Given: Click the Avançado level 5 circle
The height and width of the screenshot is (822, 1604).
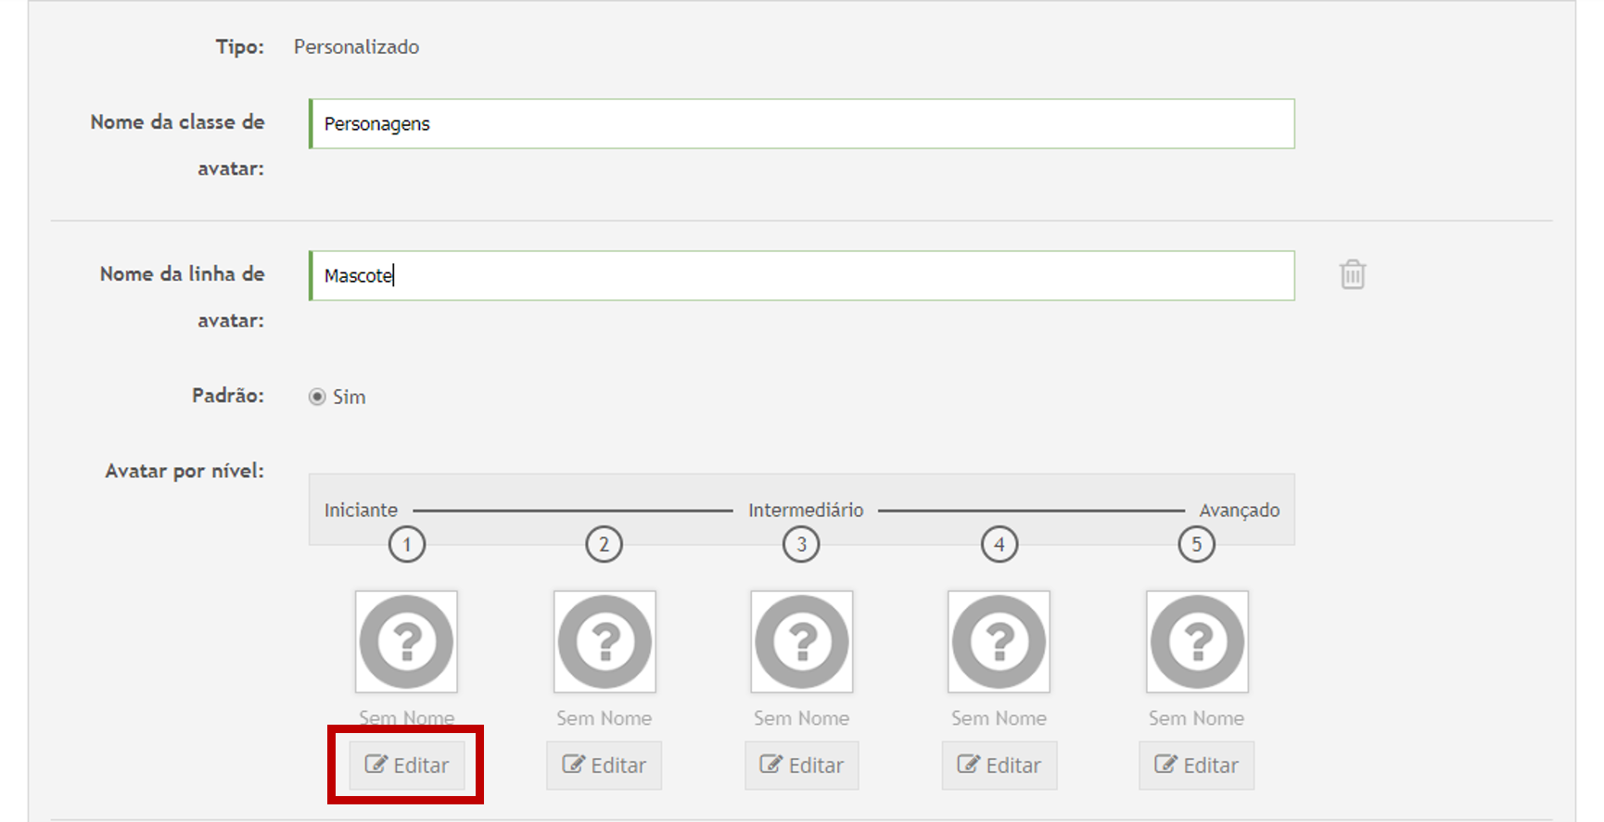Looking at the screenshot, I should 1197,544.
